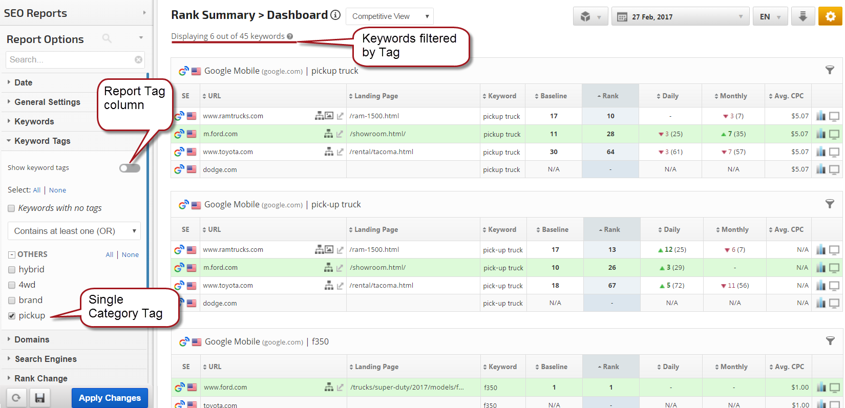Enable Keywords with no tags checkbox
845x408 pixels.
click(x=11, y=208)
